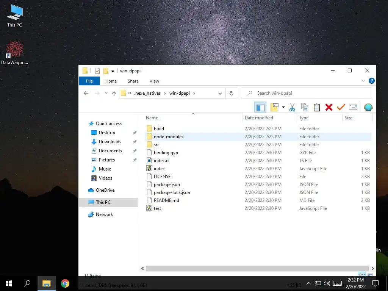
Task: Show hidden tray icons with the chevron
Action: pyautogui.click(x=308, y=283)
